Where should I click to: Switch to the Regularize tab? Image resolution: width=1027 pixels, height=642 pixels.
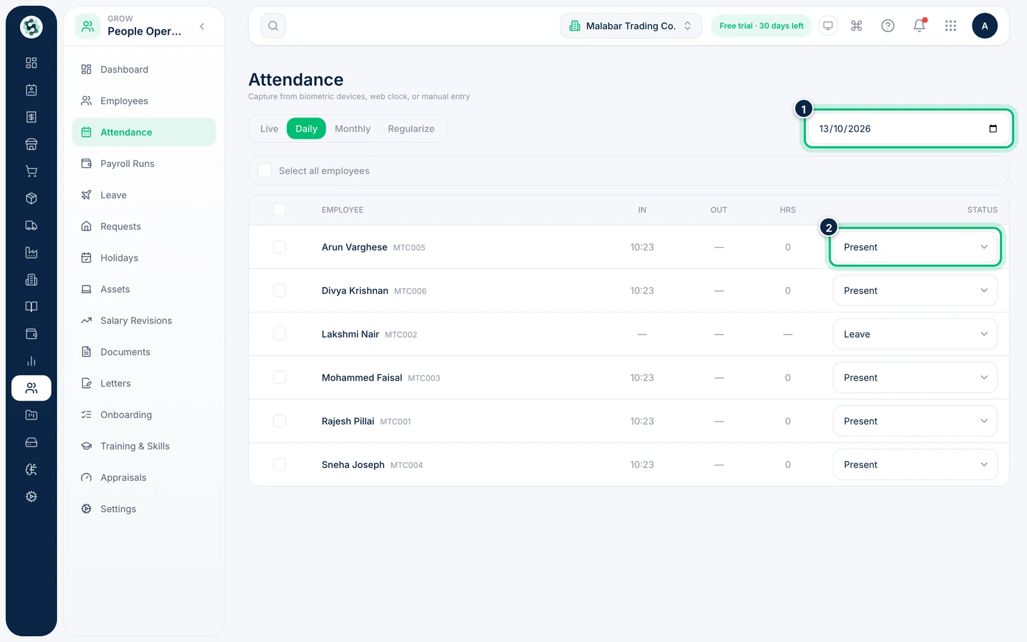pos(411,128)
